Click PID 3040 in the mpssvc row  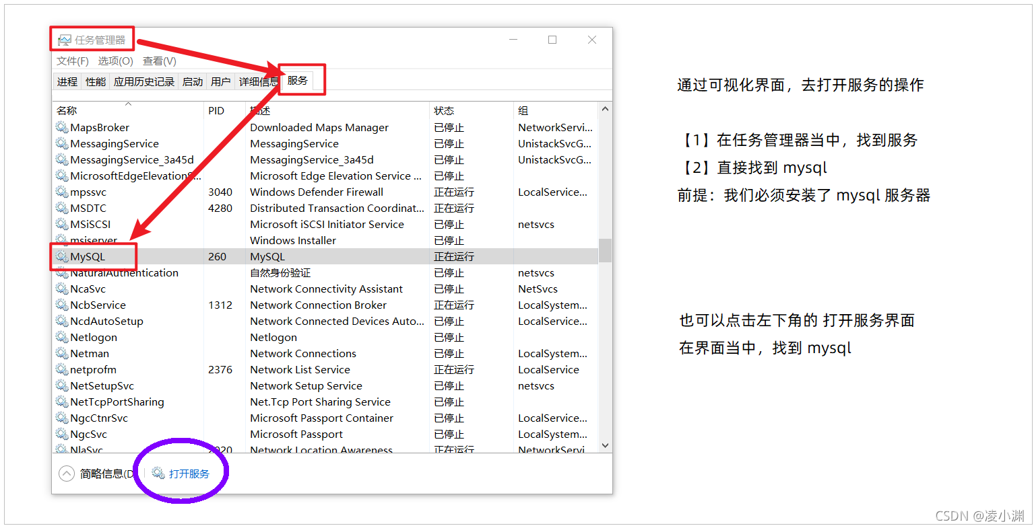(x=220, y=192)
